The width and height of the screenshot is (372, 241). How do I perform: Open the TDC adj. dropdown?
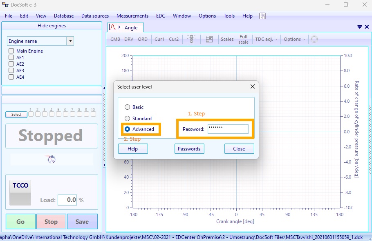(266, 39)
